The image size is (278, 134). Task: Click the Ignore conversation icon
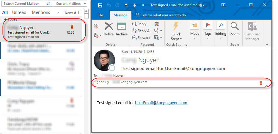[96, 26]
